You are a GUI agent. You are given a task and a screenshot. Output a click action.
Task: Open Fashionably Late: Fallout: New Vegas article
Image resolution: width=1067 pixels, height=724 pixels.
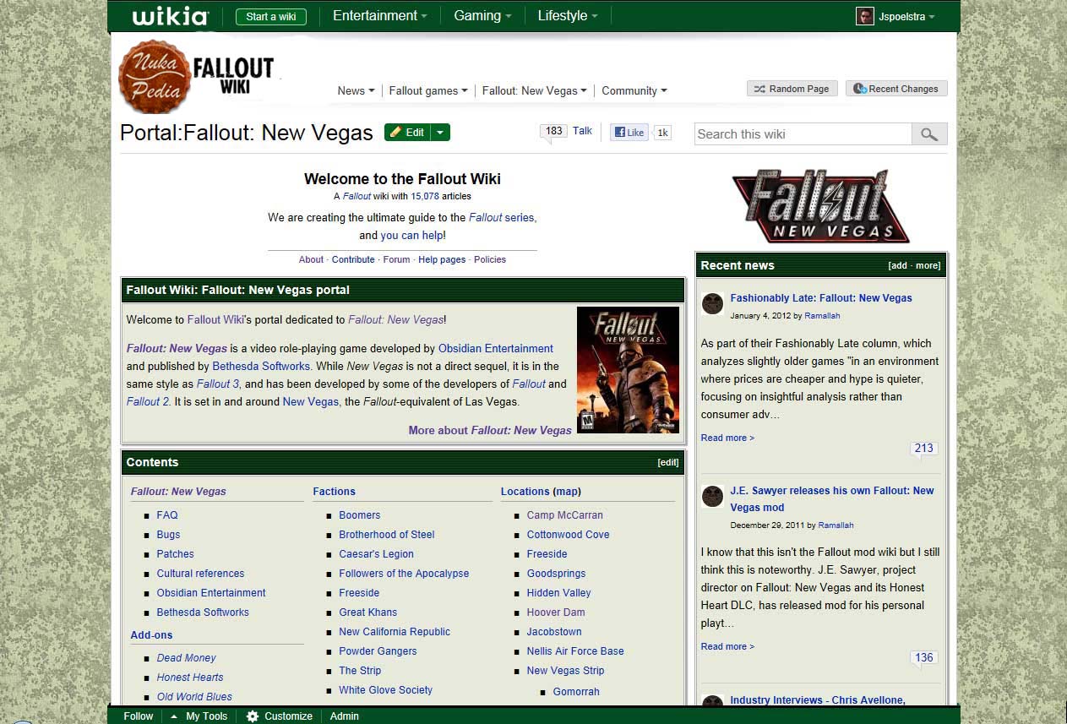pos(821,297)
